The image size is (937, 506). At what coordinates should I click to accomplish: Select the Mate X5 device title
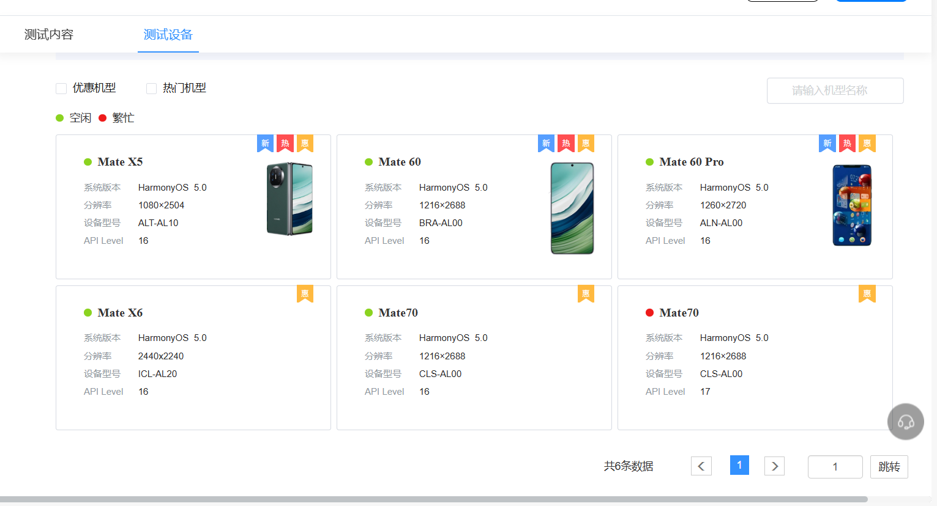pyautogui.click(x=120, y=162)
